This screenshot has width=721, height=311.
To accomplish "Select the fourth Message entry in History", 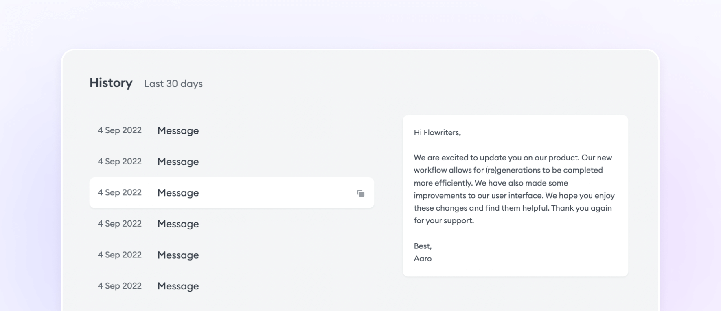I will pyautogui.click(x=178, y=224).
